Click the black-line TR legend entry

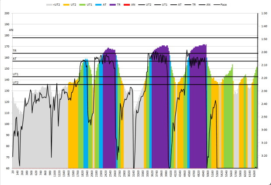coord(191,4)
